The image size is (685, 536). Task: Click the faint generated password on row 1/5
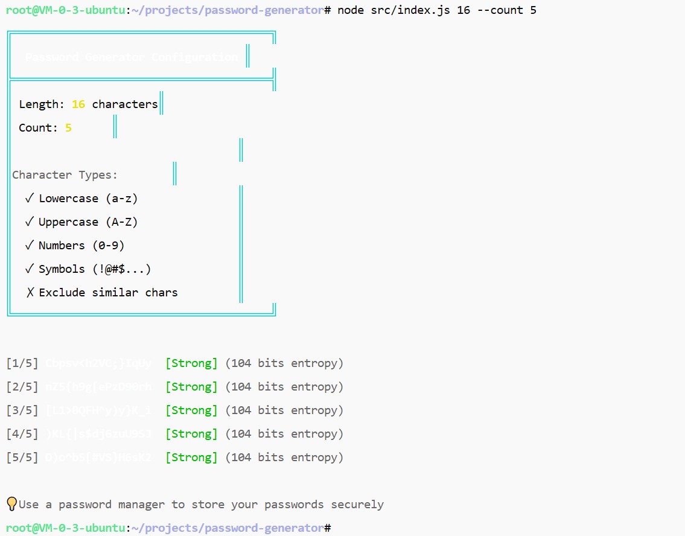click(x=98, y=363)
